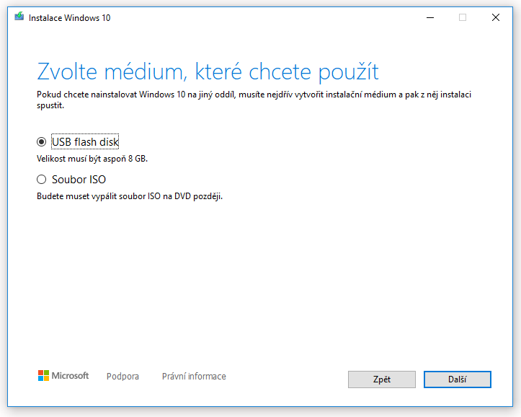Go back with the Zpět button

(382, 379)
